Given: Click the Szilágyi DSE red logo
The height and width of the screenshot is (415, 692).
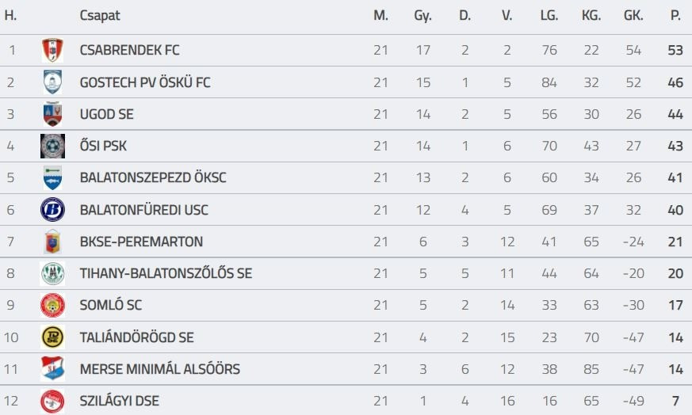Looking at the screenshot, I should (52, 401).
